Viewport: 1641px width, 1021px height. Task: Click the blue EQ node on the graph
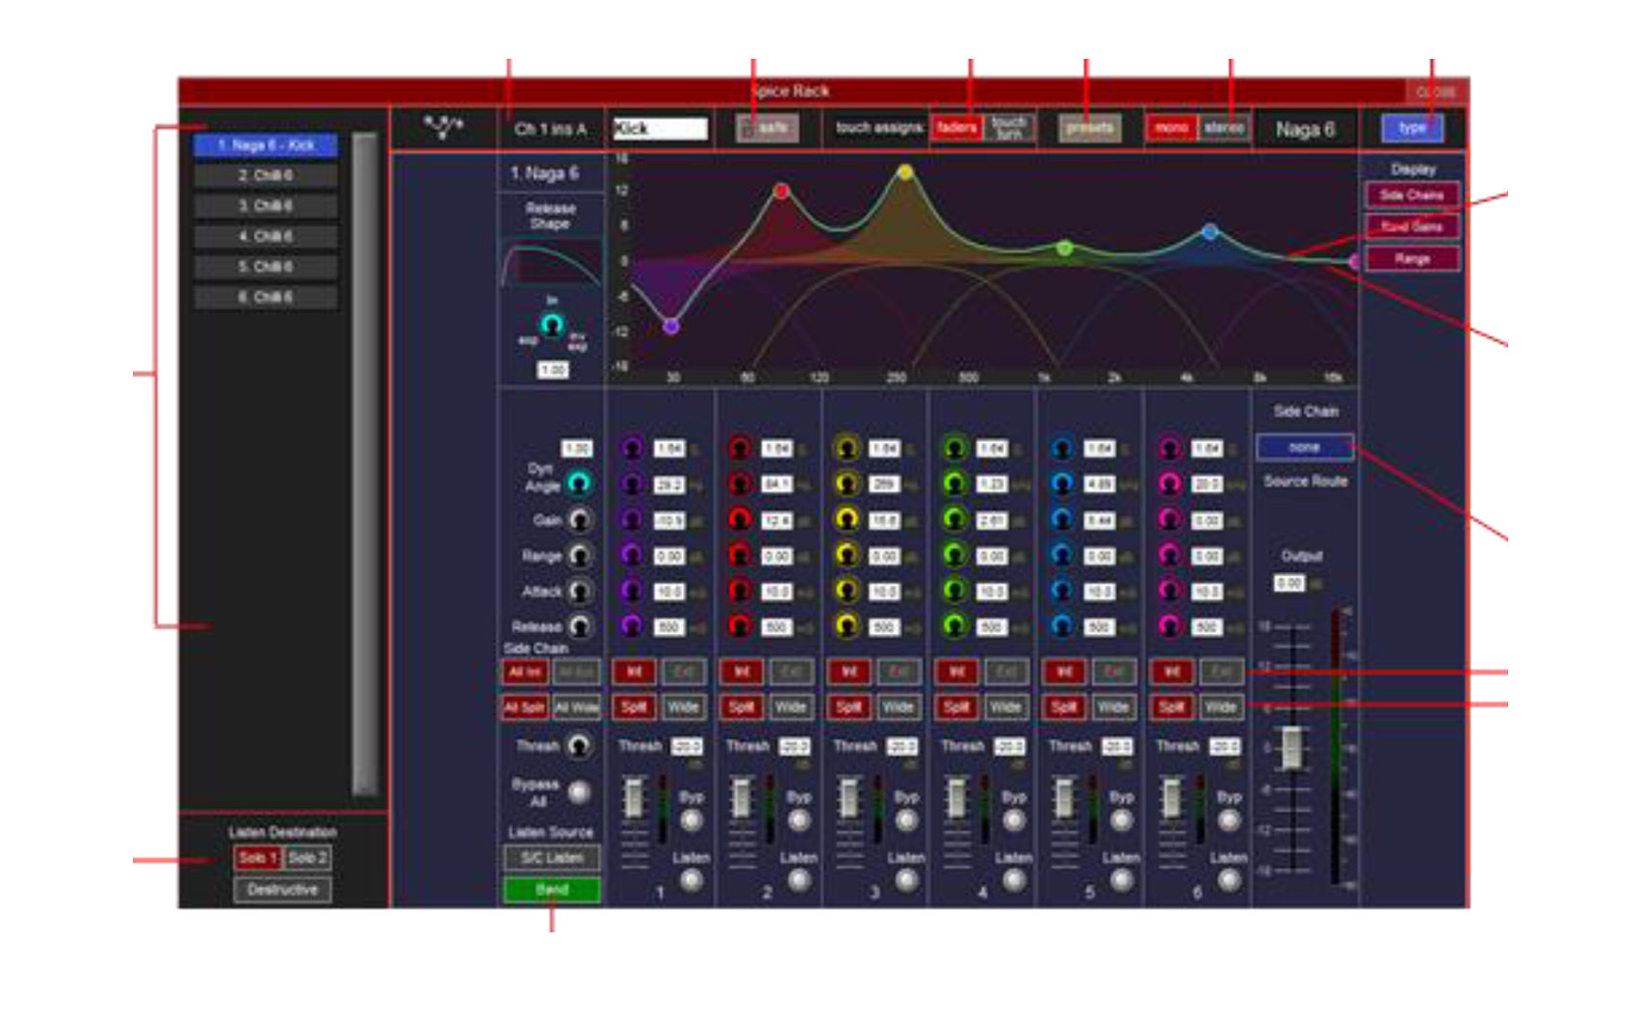click(x=1211, y=231)
